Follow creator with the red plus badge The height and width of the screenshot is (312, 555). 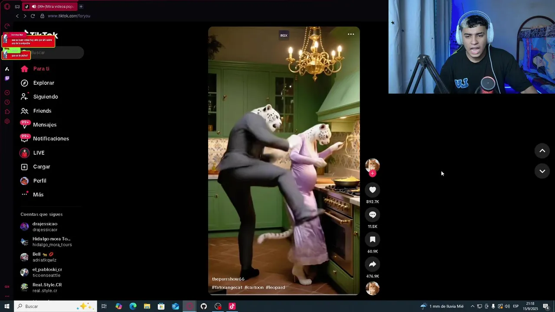(x=372, y=173)
